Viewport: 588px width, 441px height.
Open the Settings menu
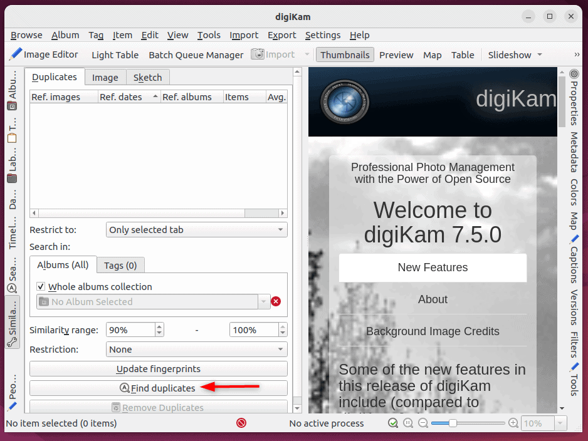tap(323, 35)
